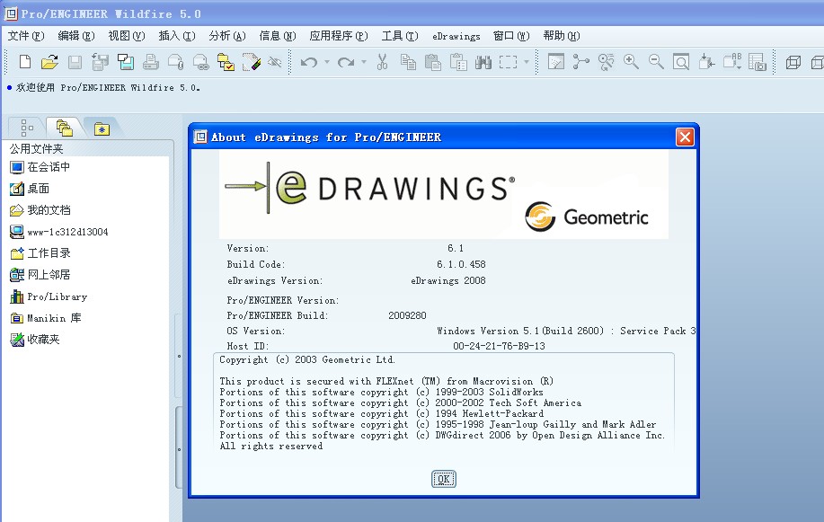Click the Backup to monitor icon
Image resolution: width=824 pixels, height=522 pixels.
pyautogui.click(x=126, y=62)
